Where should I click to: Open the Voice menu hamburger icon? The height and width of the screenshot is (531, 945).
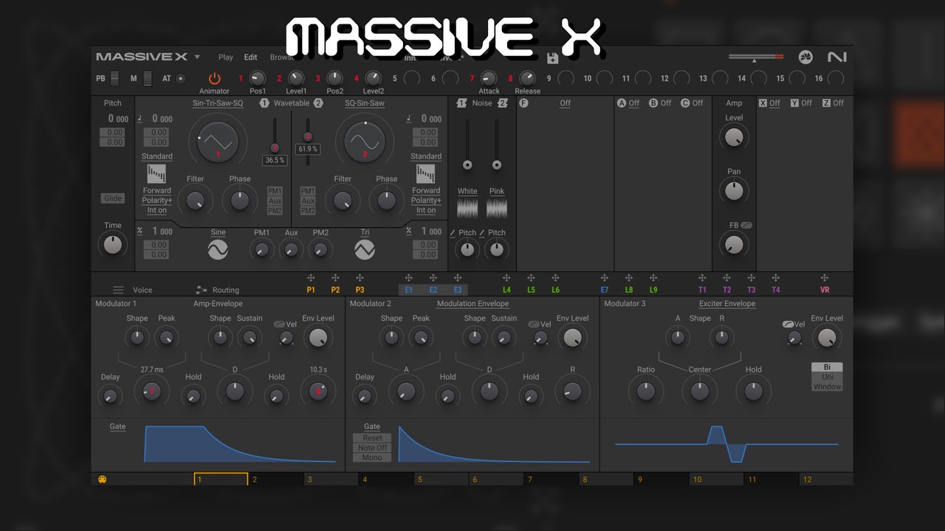[x=118, y=290]
